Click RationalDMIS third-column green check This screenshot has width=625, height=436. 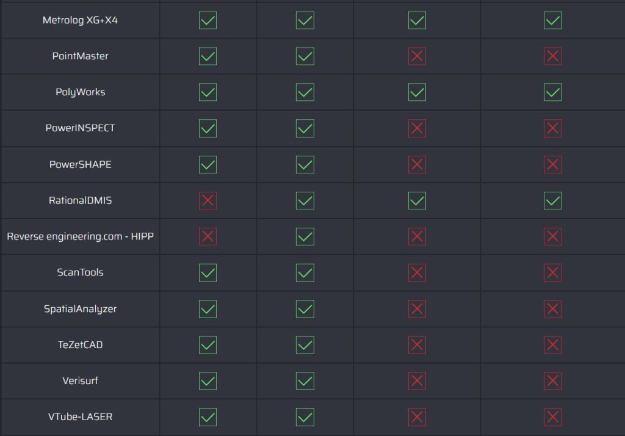point(417,200)
